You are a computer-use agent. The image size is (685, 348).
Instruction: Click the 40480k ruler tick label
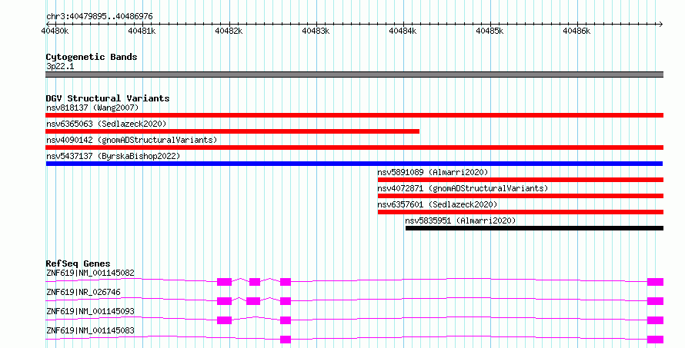tap(55, 31)
